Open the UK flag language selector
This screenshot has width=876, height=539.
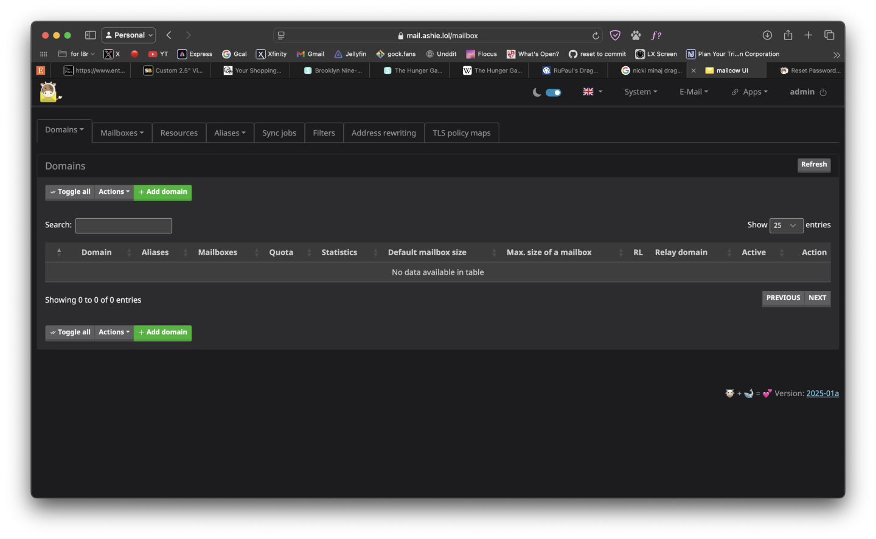592,92
